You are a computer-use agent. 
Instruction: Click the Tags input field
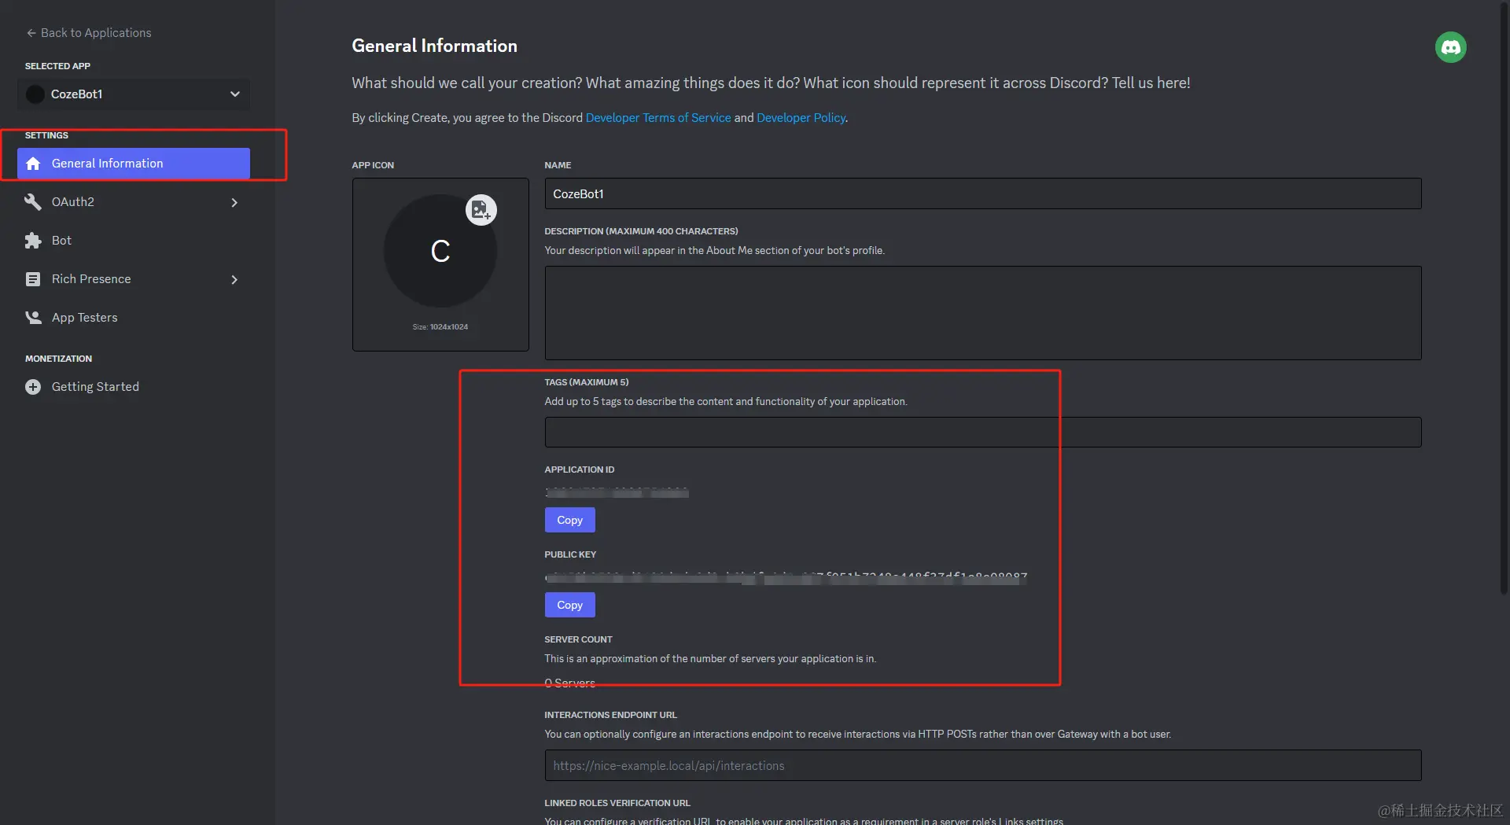[982, 432]
